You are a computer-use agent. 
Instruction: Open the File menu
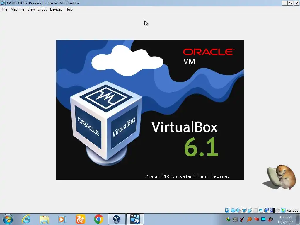pos(4,9)
